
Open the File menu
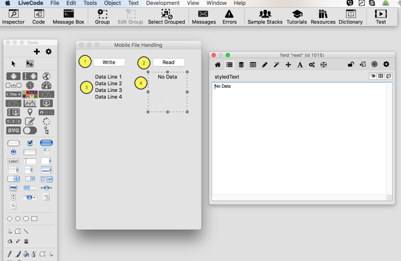(x=55, y=3)
